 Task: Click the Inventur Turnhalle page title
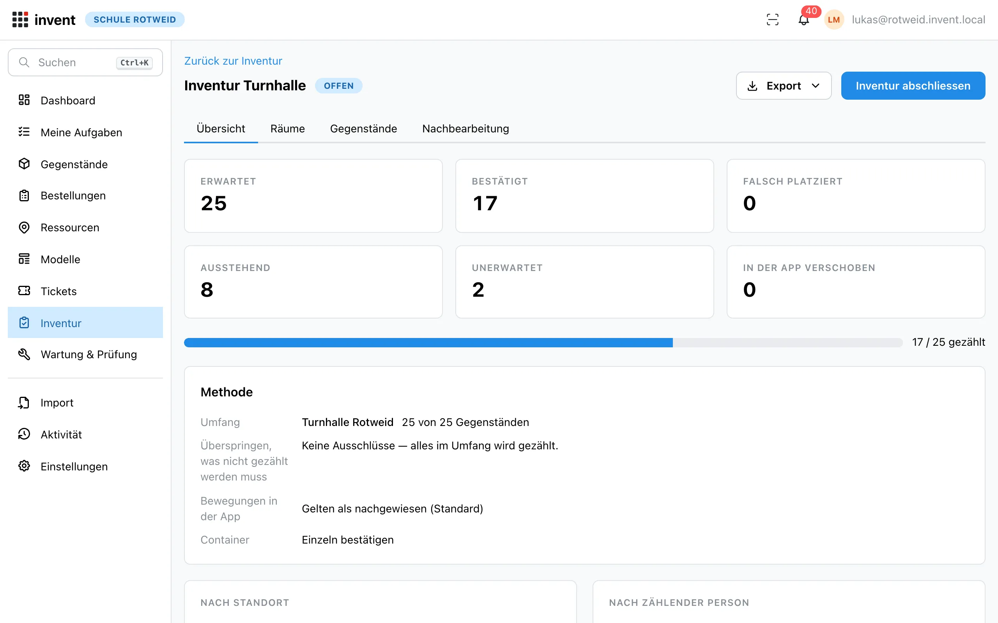click(245, 86)
